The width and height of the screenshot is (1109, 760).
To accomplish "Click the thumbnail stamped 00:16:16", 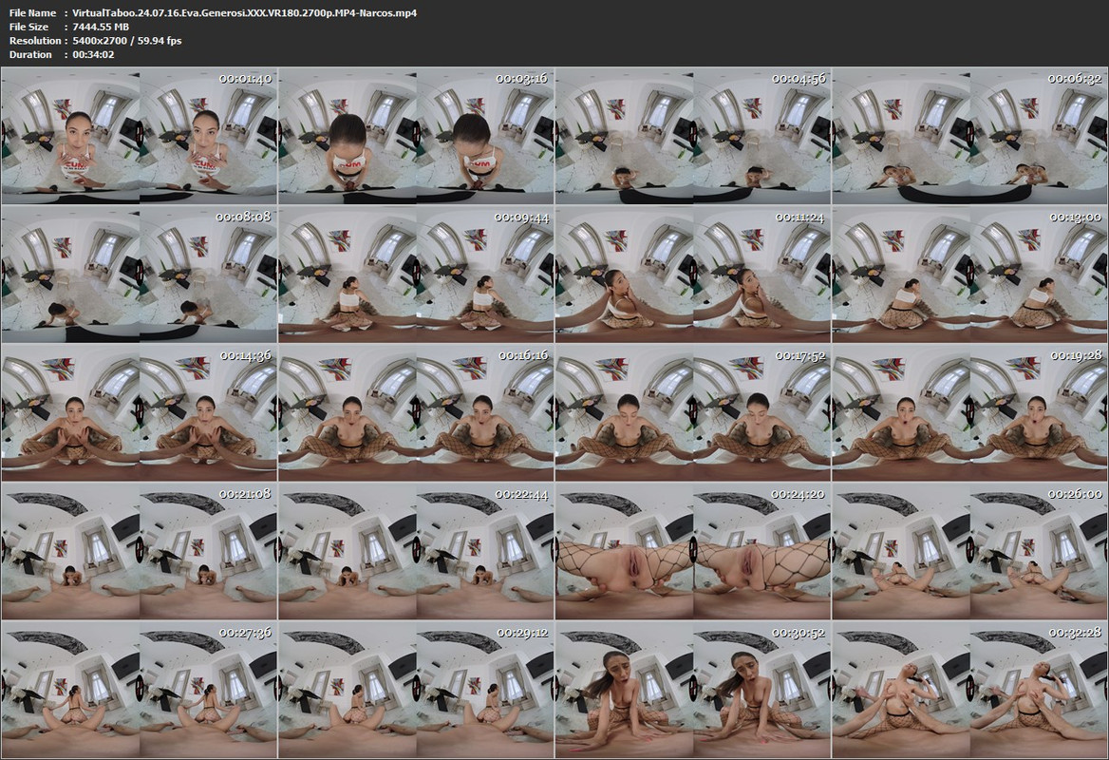I will tap(417, 412).
